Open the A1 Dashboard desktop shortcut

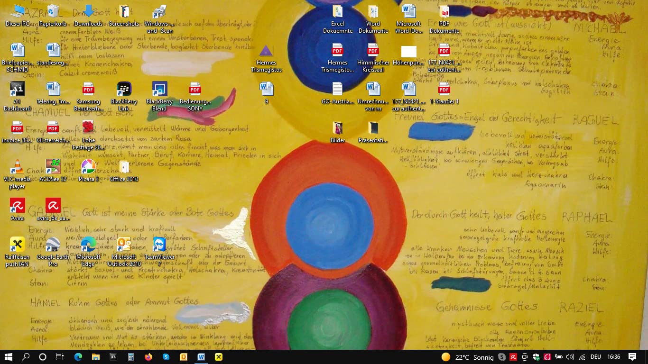(x=18, y=97)
